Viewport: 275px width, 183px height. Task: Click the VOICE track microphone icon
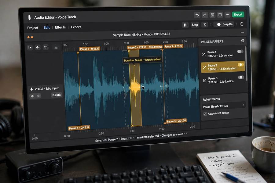pyautogui.click(x=31, y=89)
